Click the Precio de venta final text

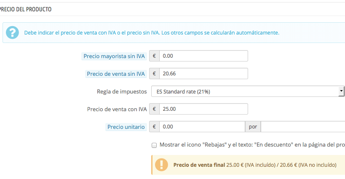199,165
